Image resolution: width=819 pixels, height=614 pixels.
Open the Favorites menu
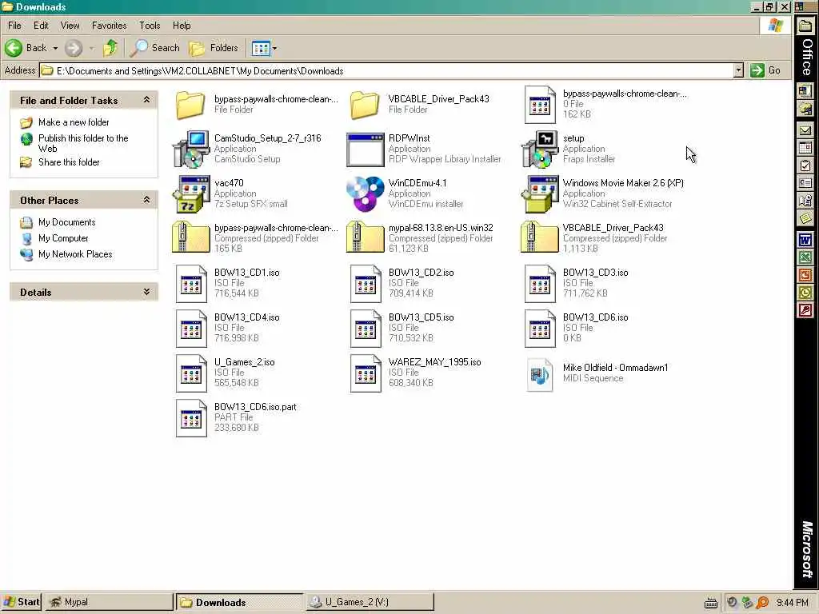pyautogui.click(x=109, y=25)
